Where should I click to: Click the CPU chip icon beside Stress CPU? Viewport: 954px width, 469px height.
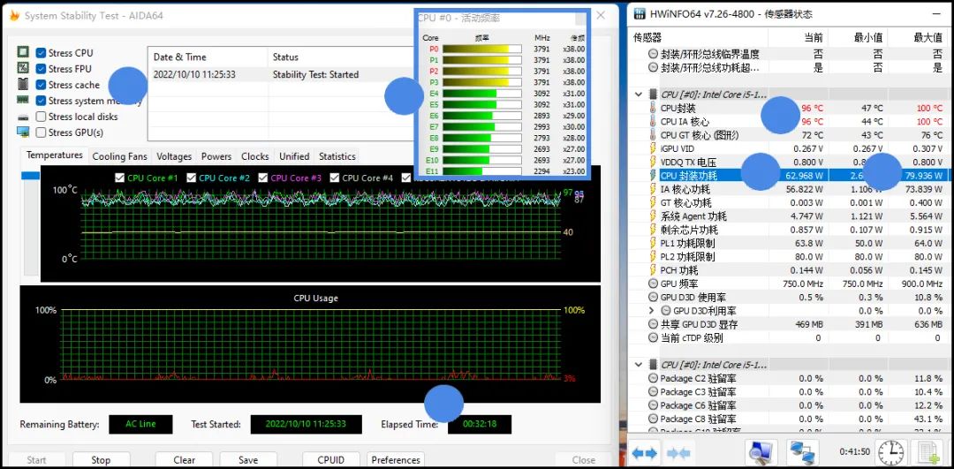[x=23, y=52]
